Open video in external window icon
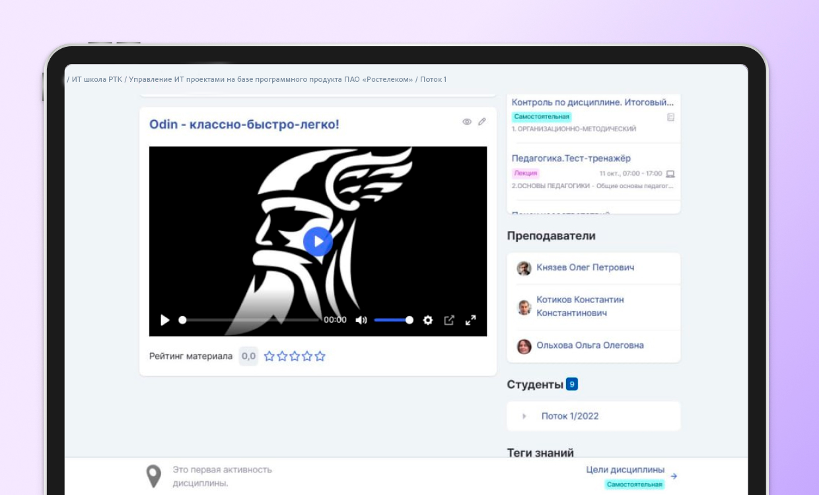 (449, 320)
